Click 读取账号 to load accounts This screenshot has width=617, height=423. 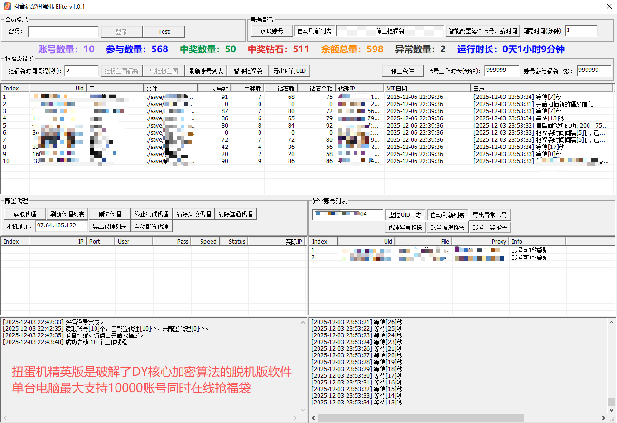pyautogui.click(x=272, y=31)
